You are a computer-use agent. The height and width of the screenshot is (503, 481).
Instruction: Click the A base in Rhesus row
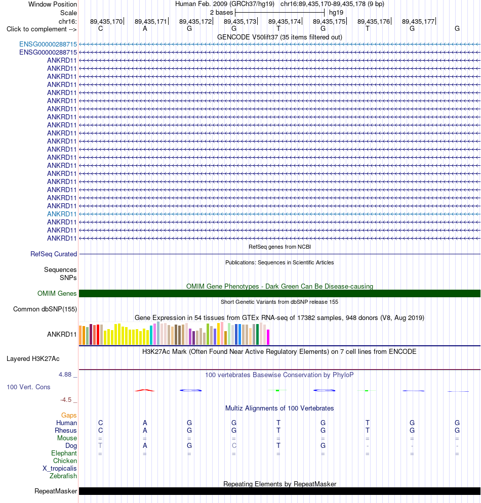coord(145,431)
